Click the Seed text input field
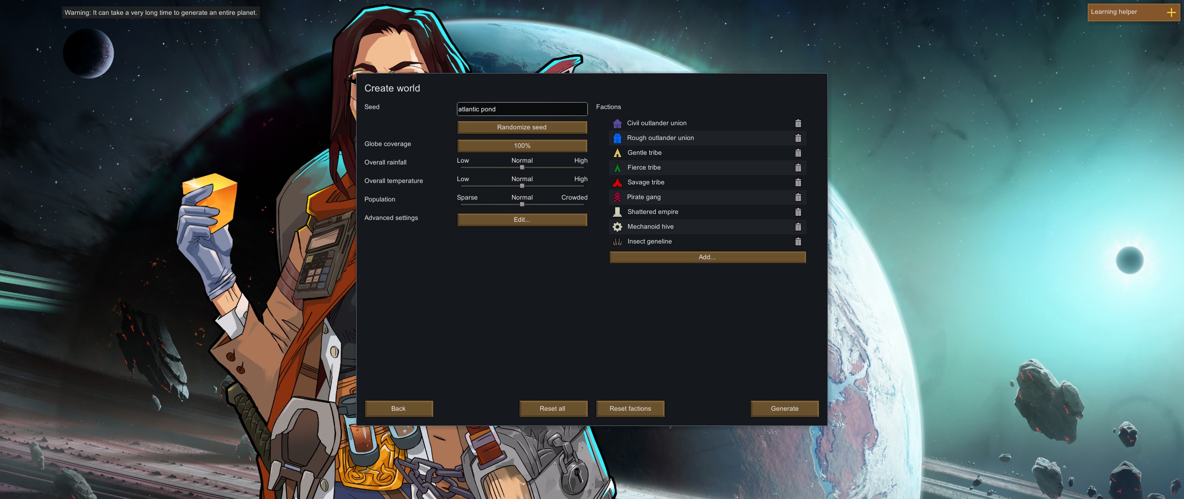The height and width of the screenshot is (499, 1184). pos(522,109)
